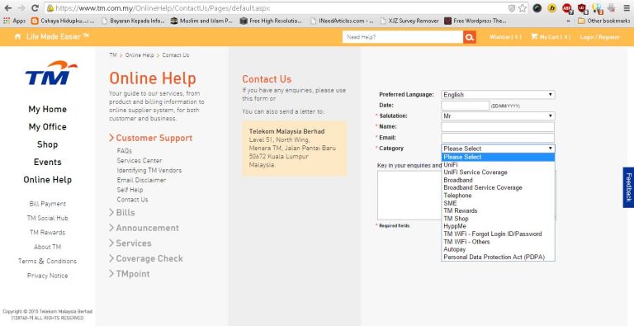Click the TM logo
Image resolution: width=634 pixels, height=326 pixels.
click(51, 73)
